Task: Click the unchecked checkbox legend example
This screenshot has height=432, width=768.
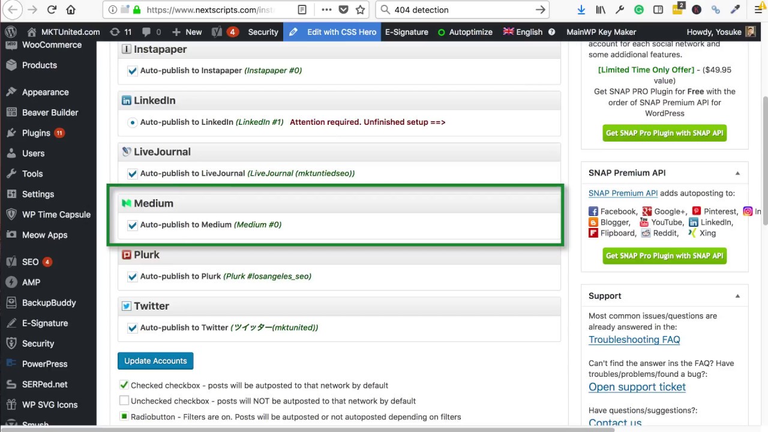Action: (x=124, y=401)
